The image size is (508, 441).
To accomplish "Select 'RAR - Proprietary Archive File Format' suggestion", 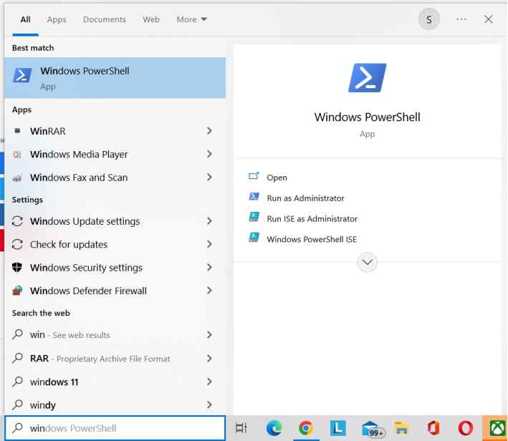I will (x=100, y=359).
